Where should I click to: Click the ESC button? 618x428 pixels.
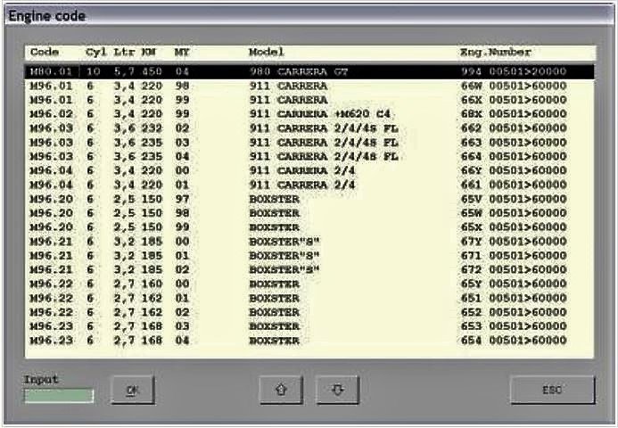(552, 391)
